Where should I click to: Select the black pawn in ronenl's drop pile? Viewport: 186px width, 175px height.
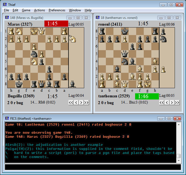163,32
